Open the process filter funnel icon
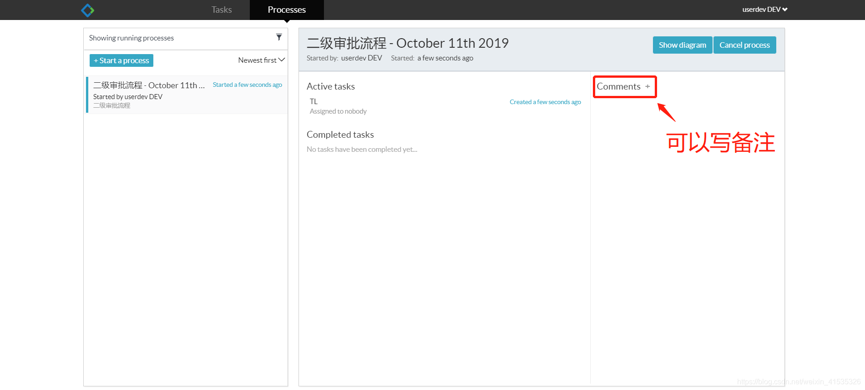 (279, 37)
